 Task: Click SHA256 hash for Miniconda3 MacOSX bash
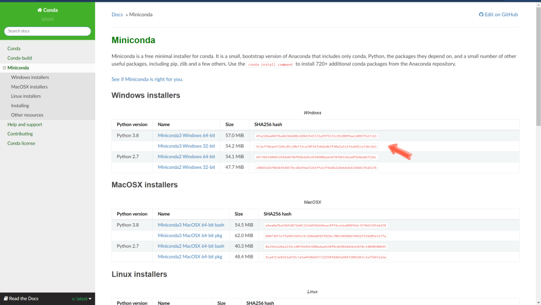click(326, 225)
